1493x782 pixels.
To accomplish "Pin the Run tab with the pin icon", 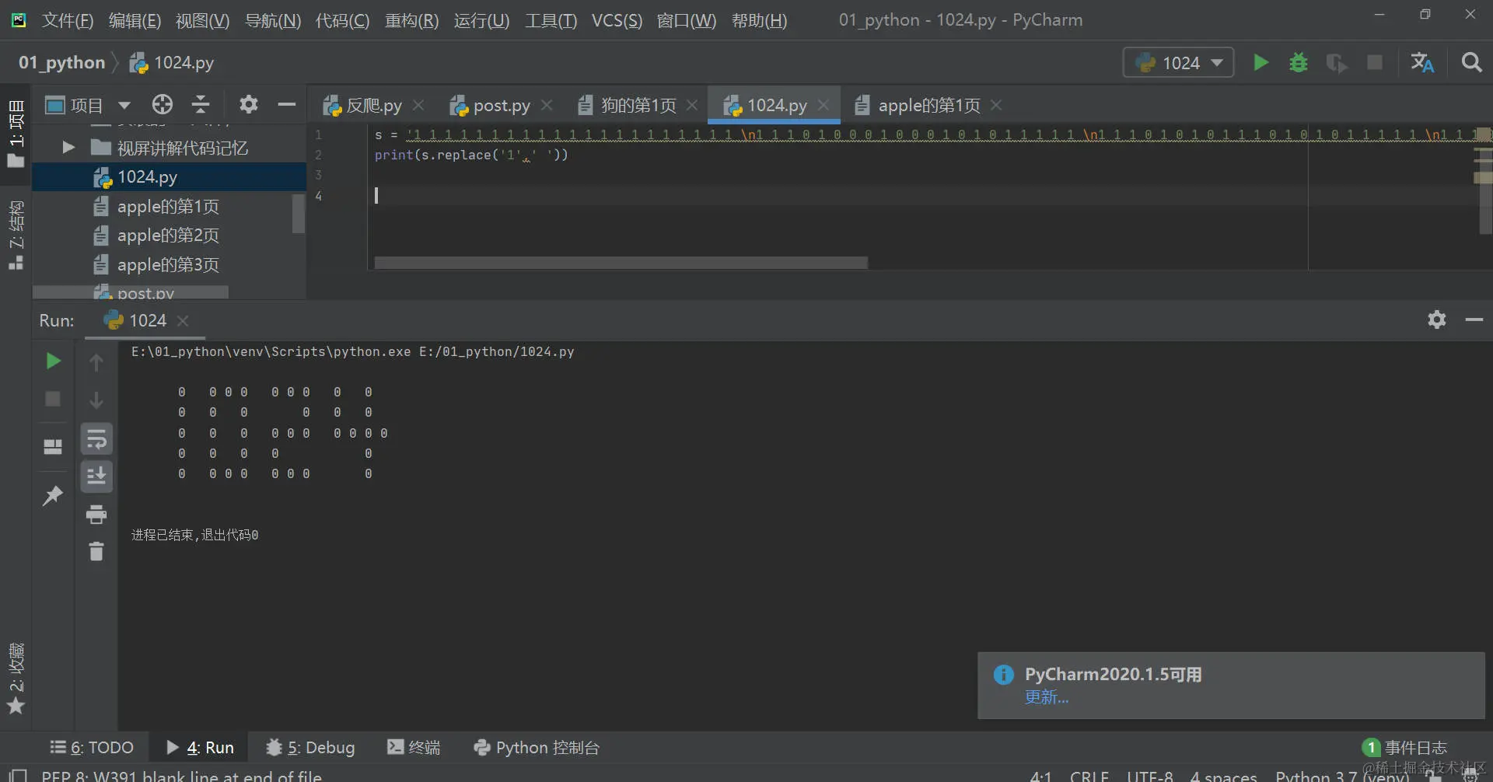I will coord(51,495).
